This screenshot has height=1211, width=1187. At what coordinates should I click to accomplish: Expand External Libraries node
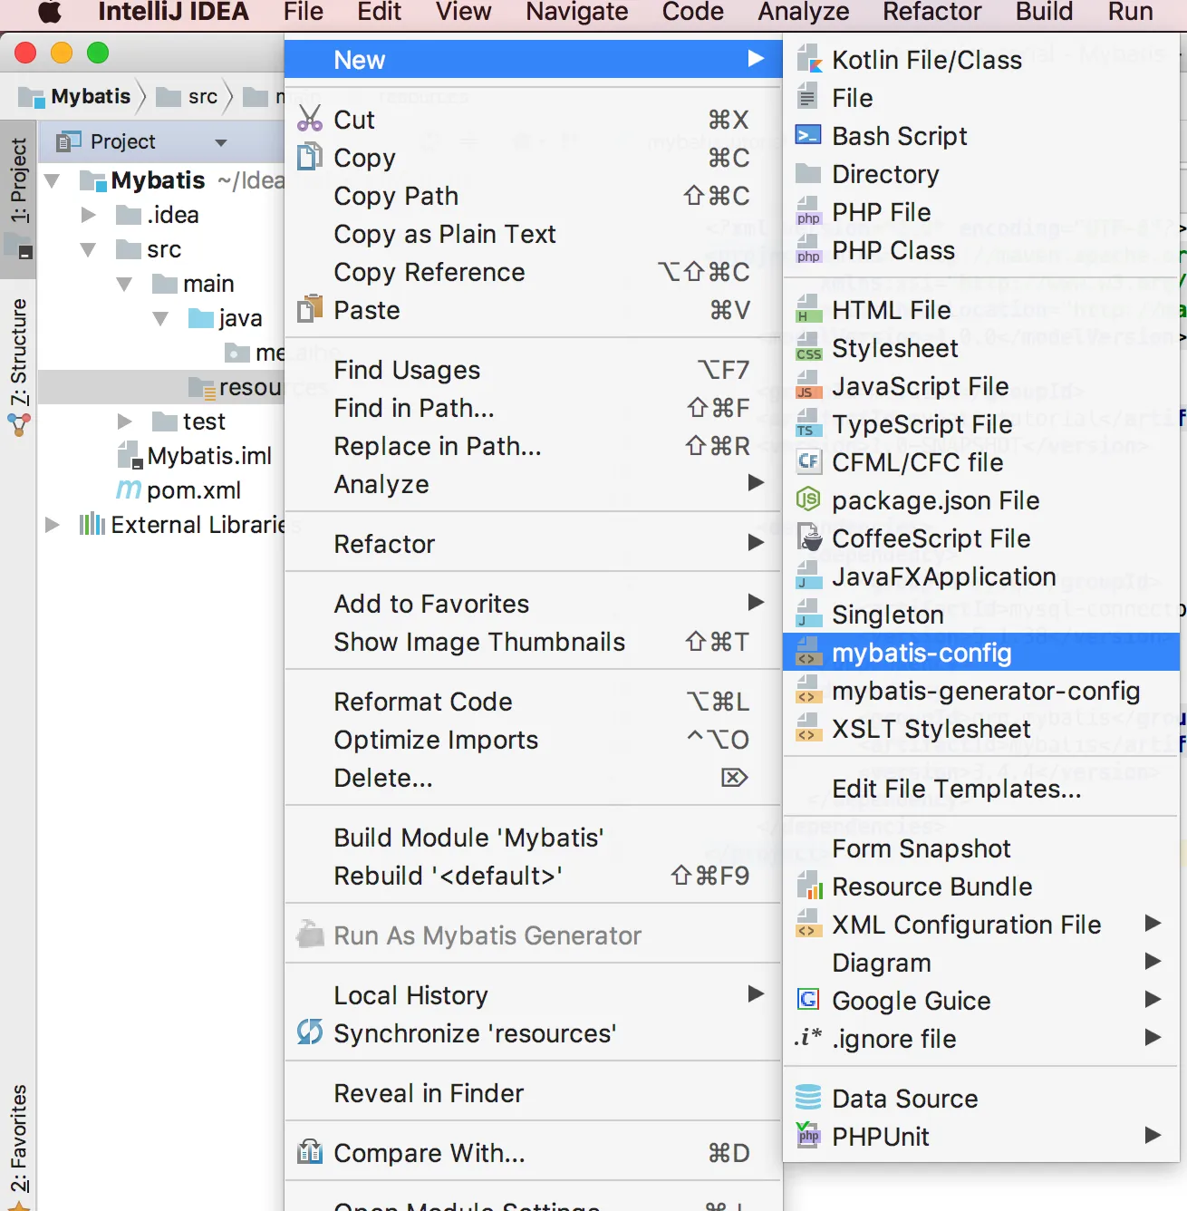pos(53,525)
